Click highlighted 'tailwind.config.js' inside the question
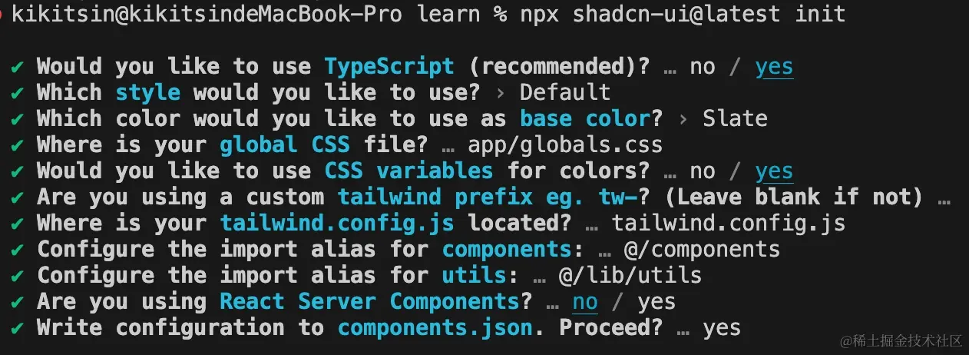This screenshot has height=355, width=969. pos(337,224)
